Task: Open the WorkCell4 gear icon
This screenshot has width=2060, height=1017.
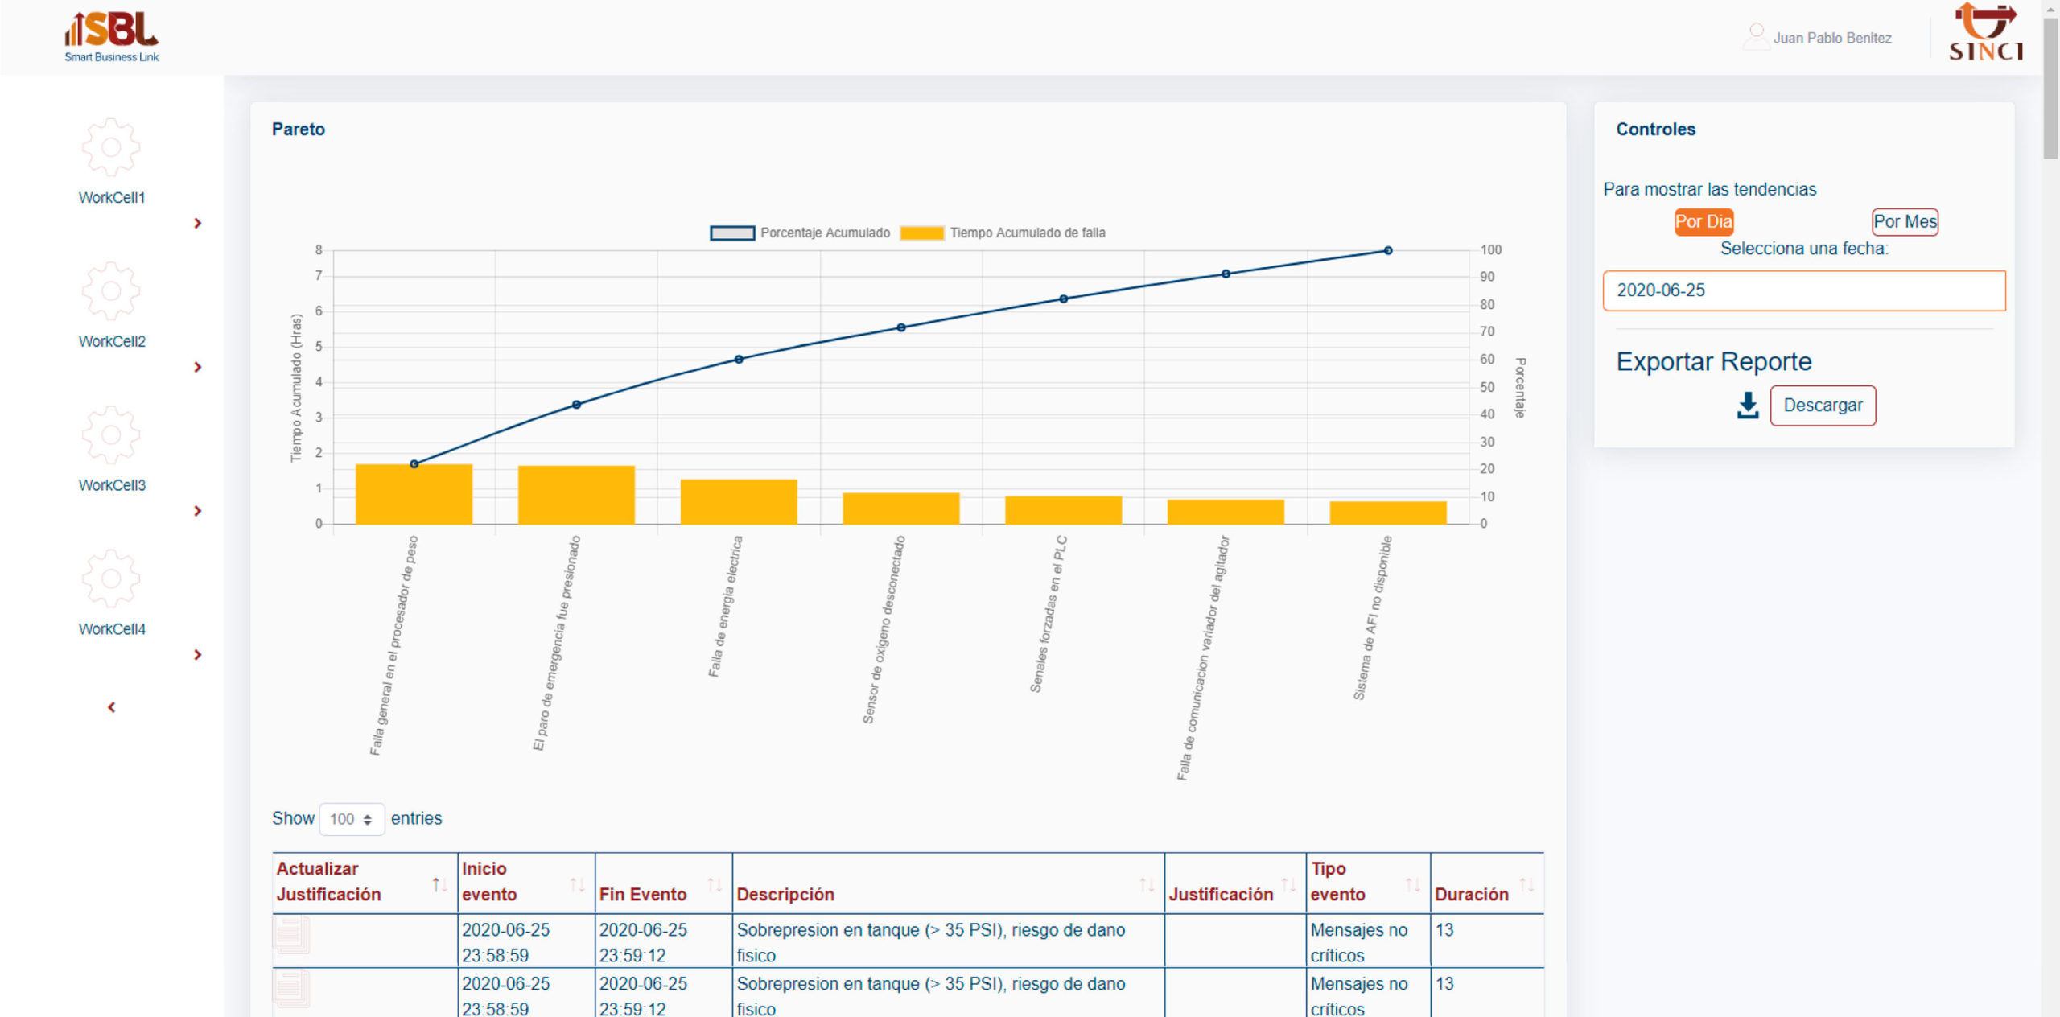Action: click(111, 579)
